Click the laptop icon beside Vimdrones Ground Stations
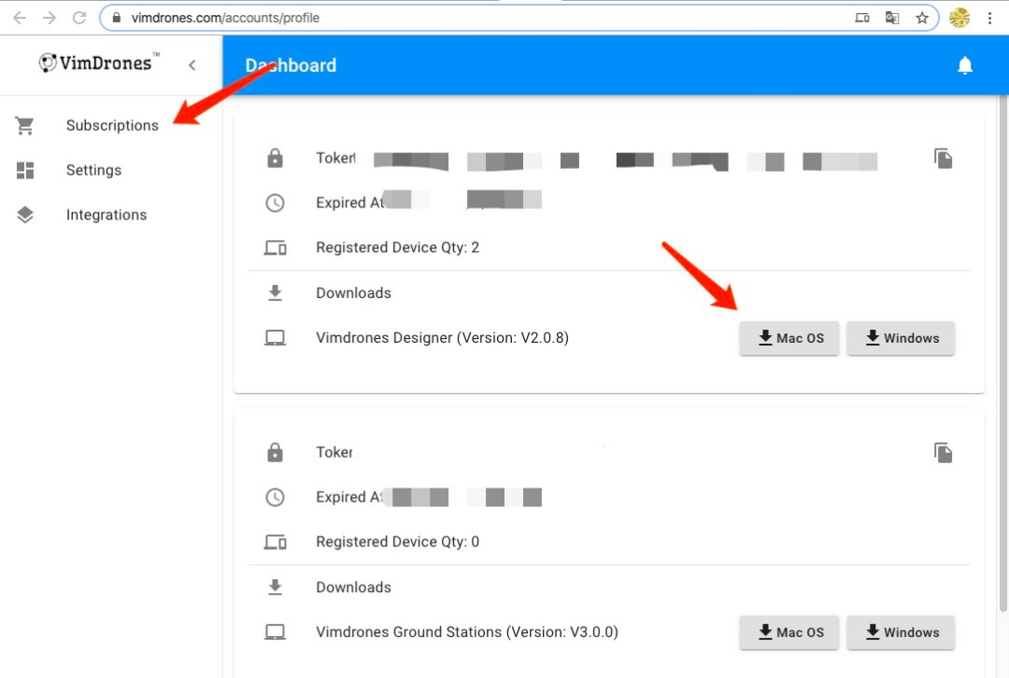The image size is (1009, 678). [x=275, y=632]
